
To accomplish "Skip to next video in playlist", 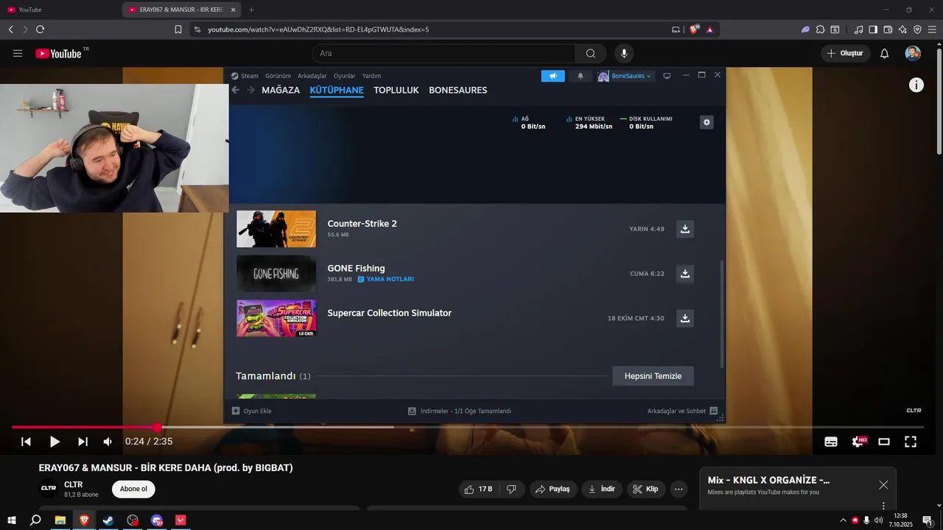I will (83, 442).
